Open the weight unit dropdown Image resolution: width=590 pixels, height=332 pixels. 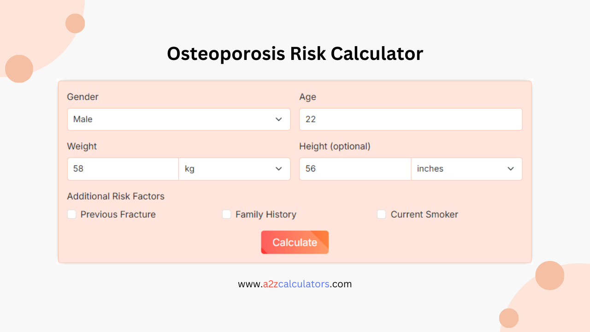click(234, 169)
